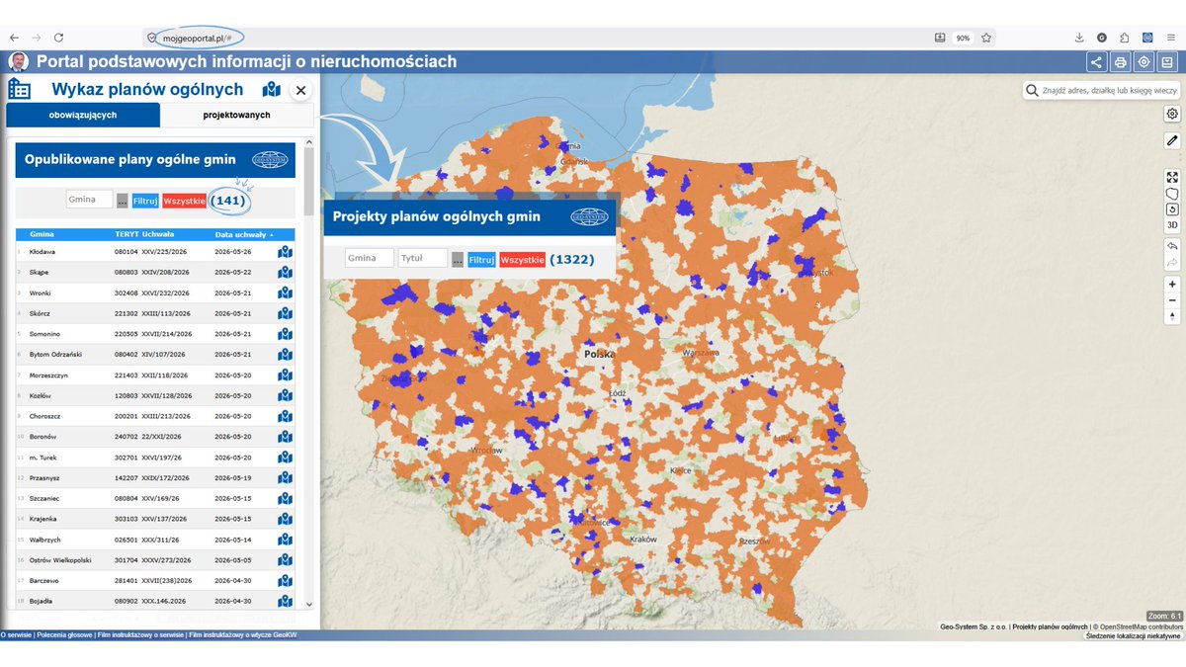The image size is (1186, 667).
Task: Click the Geo-System logo in Opublikowane plany banner
Action: click(270, 159)
